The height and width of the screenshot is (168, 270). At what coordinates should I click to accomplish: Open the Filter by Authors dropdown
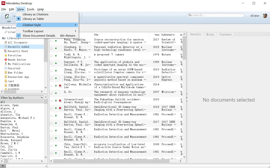click(22, 98)
